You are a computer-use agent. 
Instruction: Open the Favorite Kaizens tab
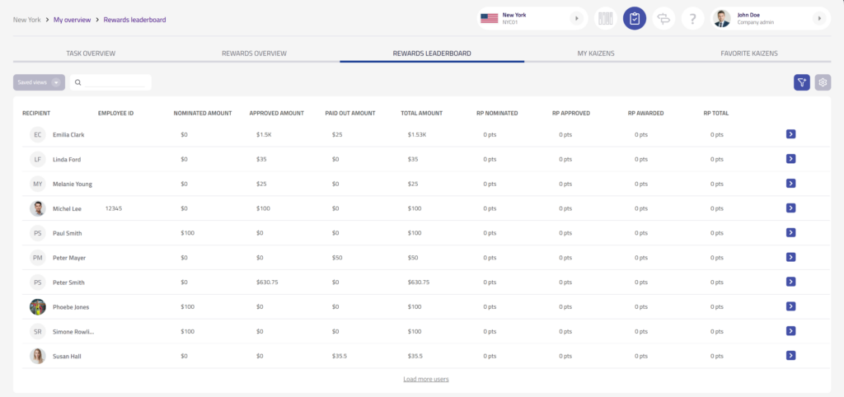(x=749, y=54)
